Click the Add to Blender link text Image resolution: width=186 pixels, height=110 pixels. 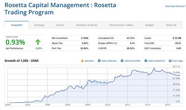click(x=109, y=61)
